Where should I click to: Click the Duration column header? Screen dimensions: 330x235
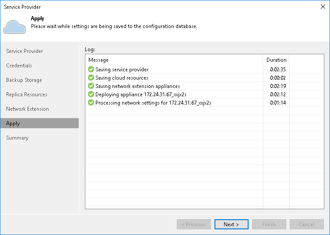(276, 60)
